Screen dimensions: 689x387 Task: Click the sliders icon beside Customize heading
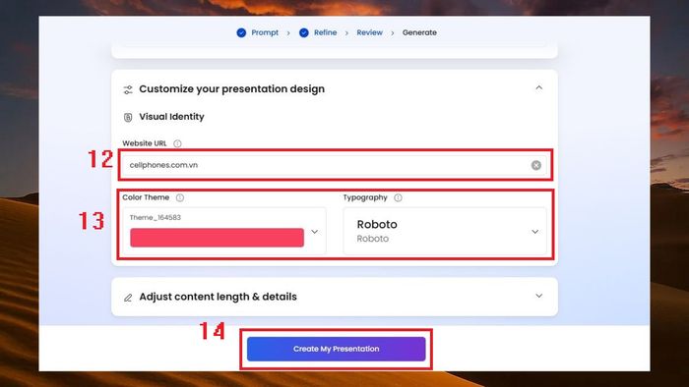coord(128,89)
